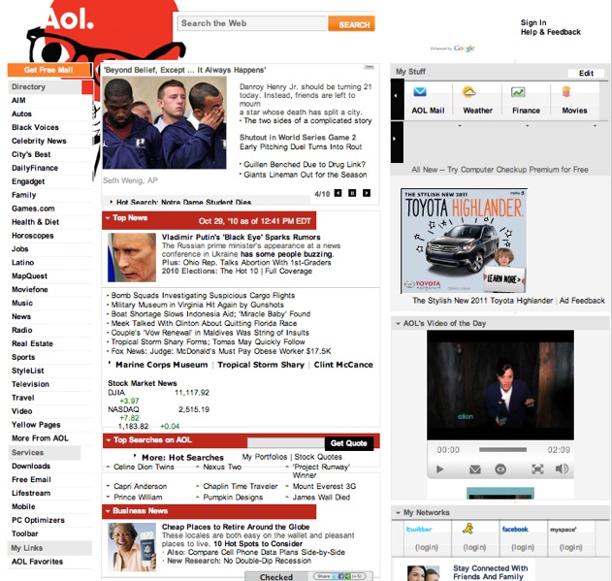Open Clint McCance hot topic link
Image resolution: width=612 pixels, height=581 pixels.
point(343,365)
